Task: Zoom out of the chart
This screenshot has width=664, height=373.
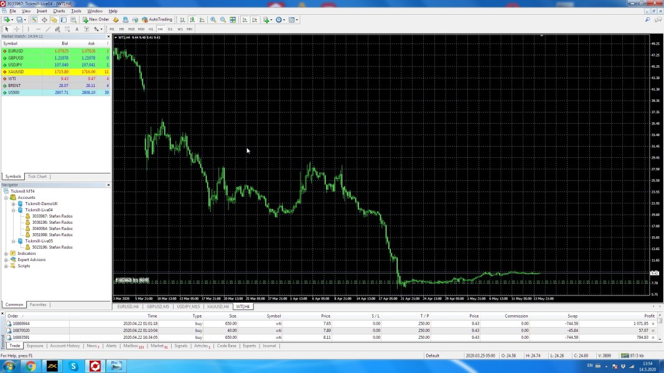Action: (223, 20)
